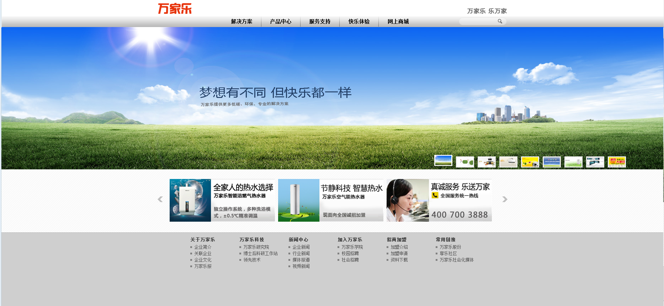Open the 解决方案 menu
This screenshot has height=306, width=664.
pyautogui.click(x=241, y=22)
